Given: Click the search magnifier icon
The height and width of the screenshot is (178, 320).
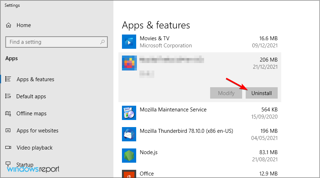Looking at the screenshot, I should 102,42.
